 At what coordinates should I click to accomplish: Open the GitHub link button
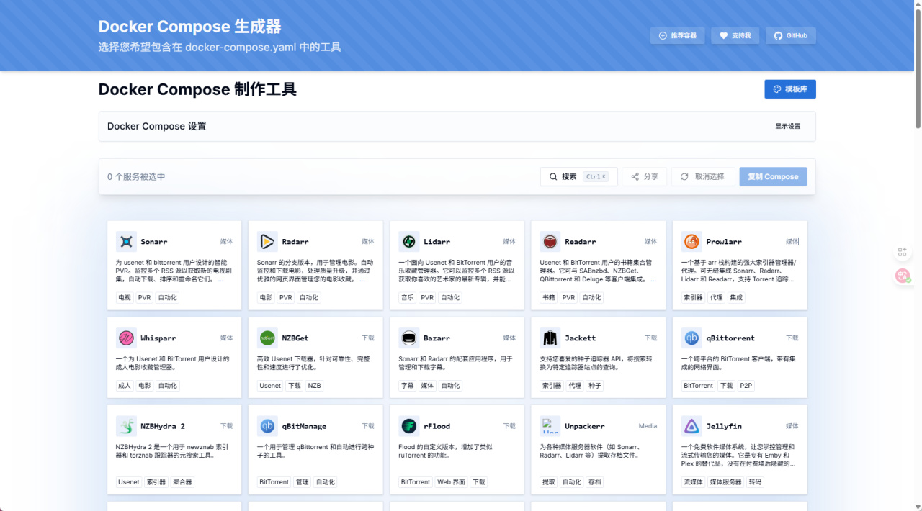791,35
